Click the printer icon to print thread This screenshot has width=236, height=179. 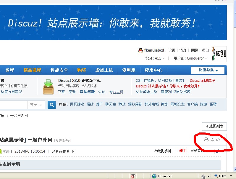(206, 140)
